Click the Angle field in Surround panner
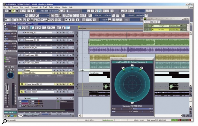 122,109
